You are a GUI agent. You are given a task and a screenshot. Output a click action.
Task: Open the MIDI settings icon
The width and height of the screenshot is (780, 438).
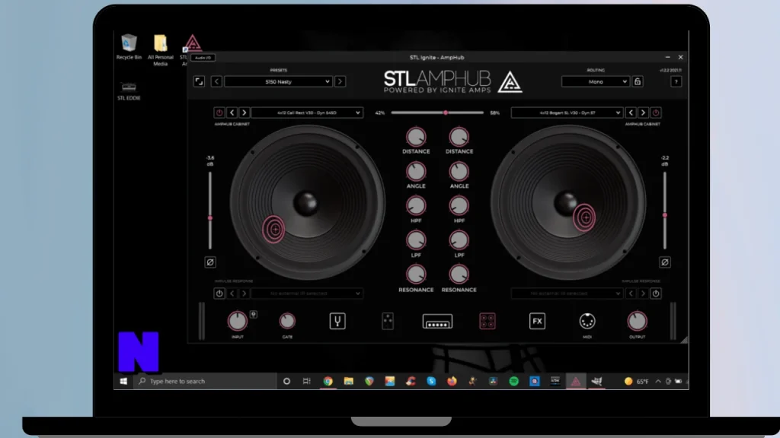click(587, 322)
